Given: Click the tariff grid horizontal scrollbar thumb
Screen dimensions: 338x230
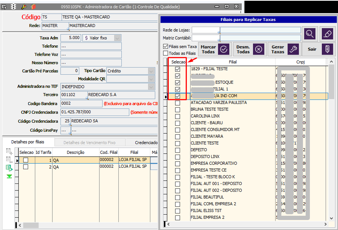Looking at the screenshot, I should click(x=31, y=225).
